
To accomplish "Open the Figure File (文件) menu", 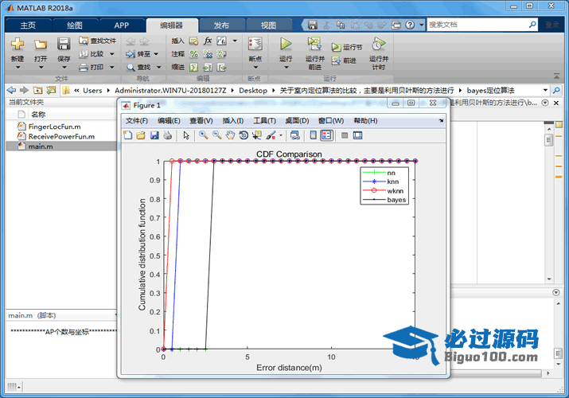I will (136, 121).
